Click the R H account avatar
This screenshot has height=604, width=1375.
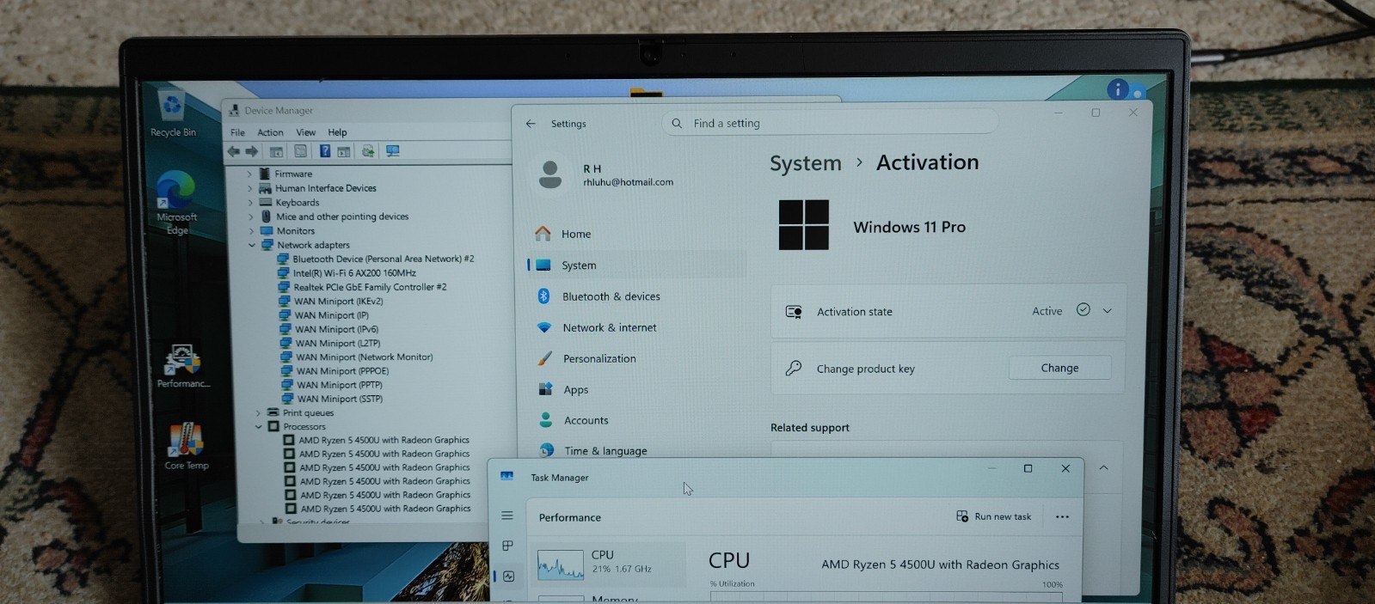(x=550, y=174)
